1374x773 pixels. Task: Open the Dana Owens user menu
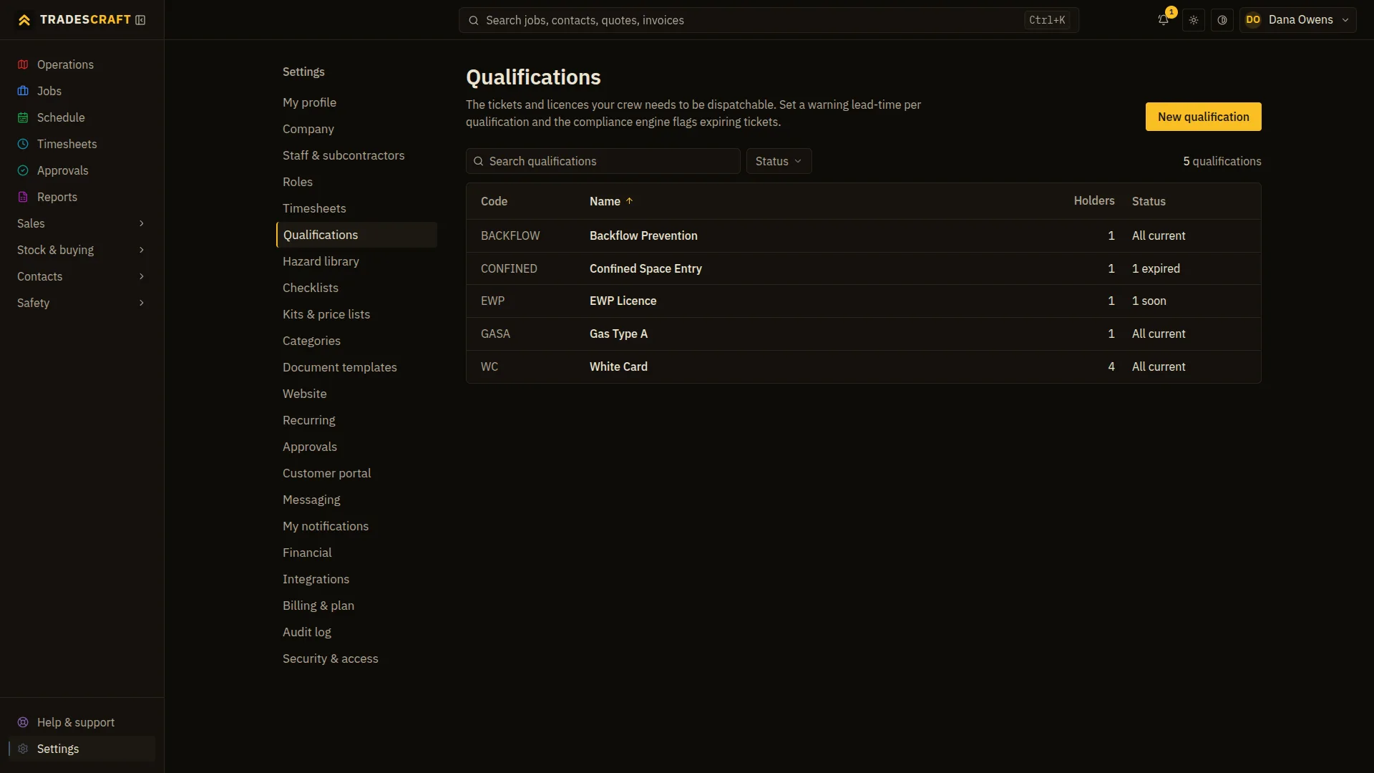point(1297,20)
